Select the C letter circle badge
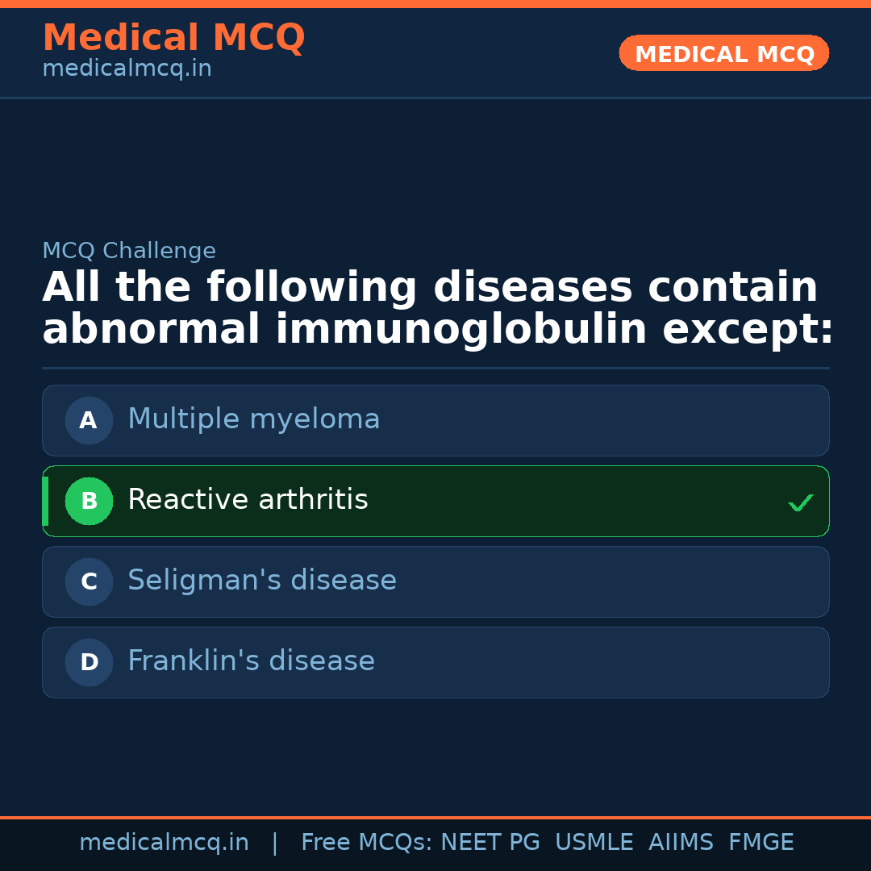871x871 pixels. (x=89, y=581)
